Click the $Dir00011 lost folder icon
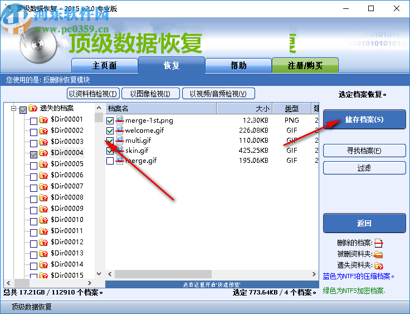Image resolution: width=410 pixels, height=314 pixels. point(43,231)
